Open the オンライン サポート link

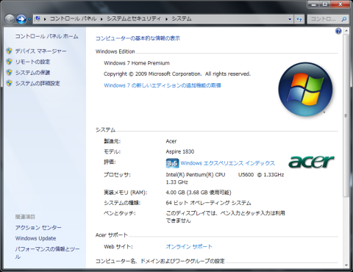pyautogui.click(x=189, y=246)
